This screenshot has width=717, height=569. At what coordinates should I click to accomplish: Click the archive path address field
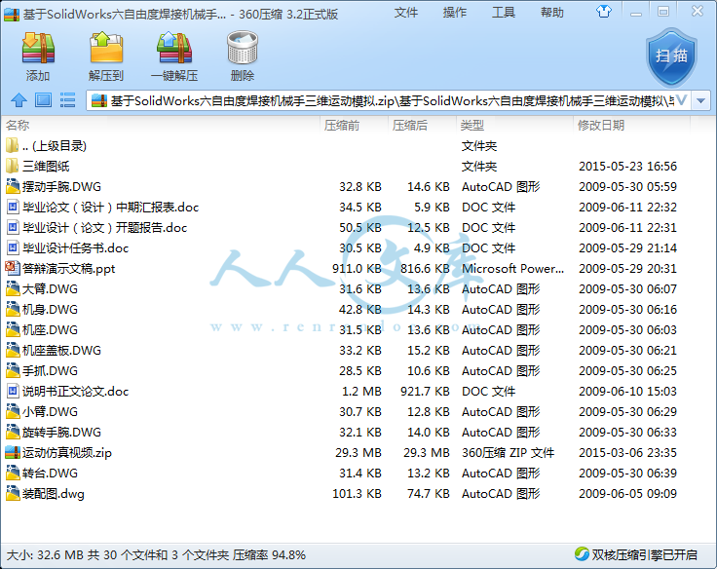pyautogui.click(x=389, y=100)
